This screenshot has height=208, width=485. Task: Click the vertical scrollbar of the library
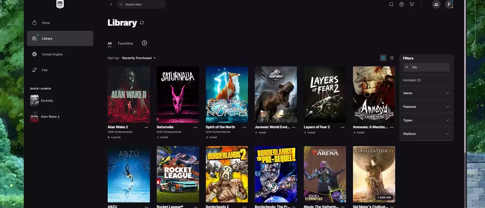(465, 76)
